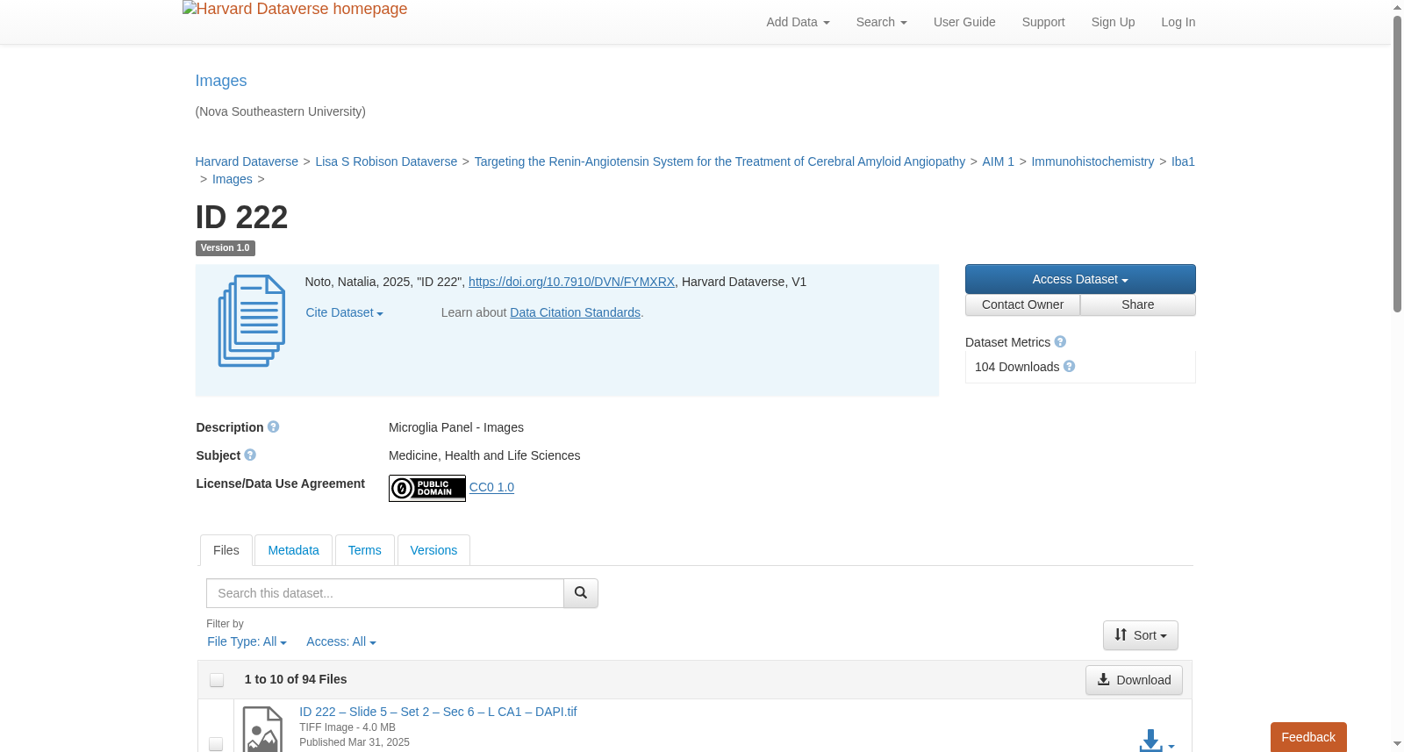1404x752 pixels.
Task: Open the Data Citation Standards link
Action: tap(576, 312)
